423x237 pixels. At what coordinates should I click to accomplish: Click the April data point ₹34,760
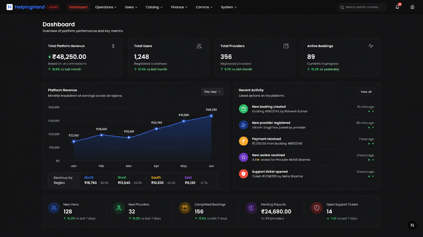coord(156,129)
